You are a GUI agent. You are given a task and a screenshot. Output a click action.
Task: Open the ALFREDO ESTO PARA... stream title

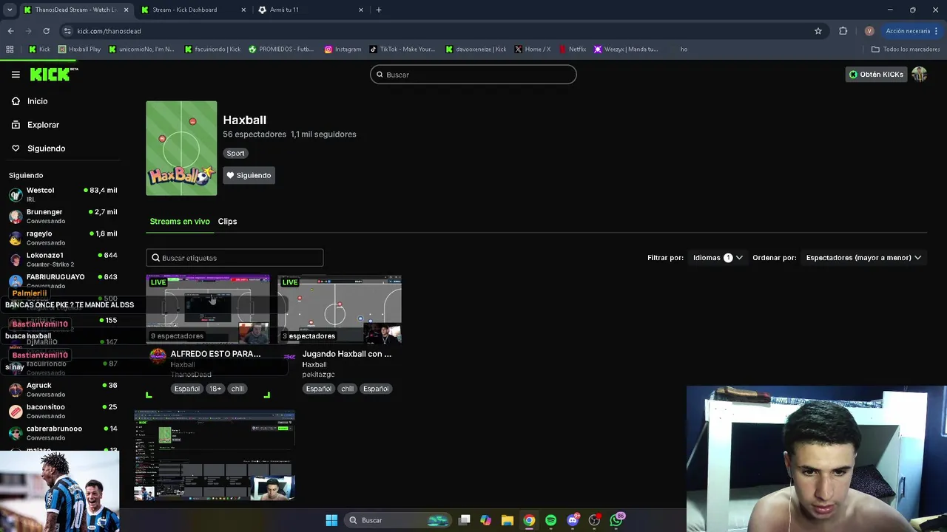[215, 354]
